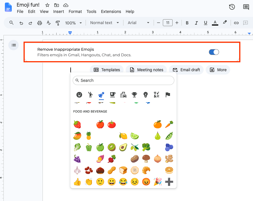Rename the Emoji fun! document title

point(28,5)
